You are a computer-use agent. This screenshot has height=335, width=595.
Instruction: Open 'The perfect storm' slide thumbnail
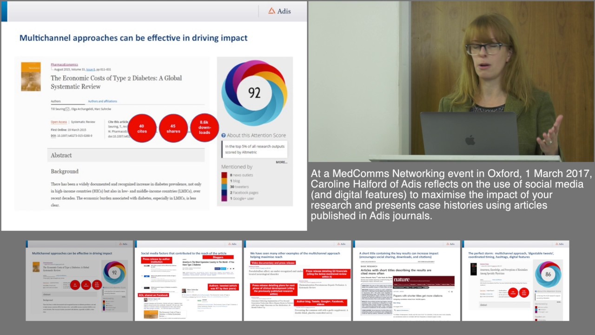[x=516, y=281]
